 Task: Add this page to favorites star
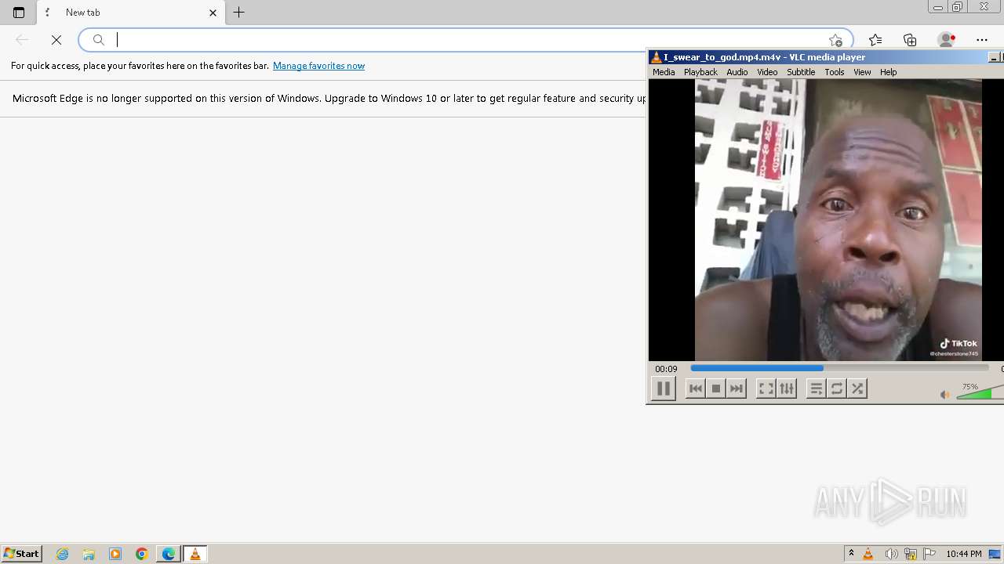[835, 40]
